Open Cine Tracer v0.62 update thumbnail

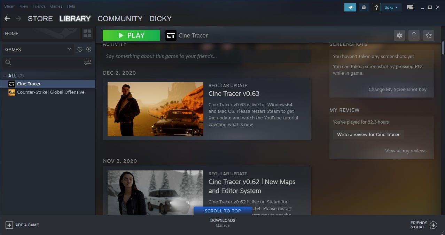point(155,192)
